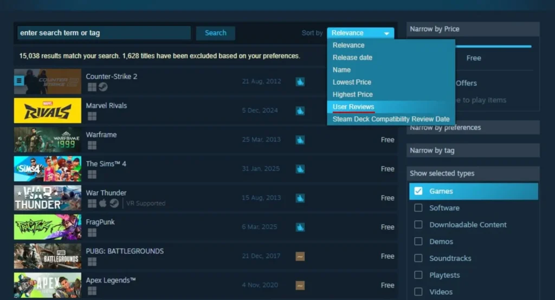Sort results by Name
This screenshot has width=555, height=300.
pyautogui.click(x=391, y=70)
